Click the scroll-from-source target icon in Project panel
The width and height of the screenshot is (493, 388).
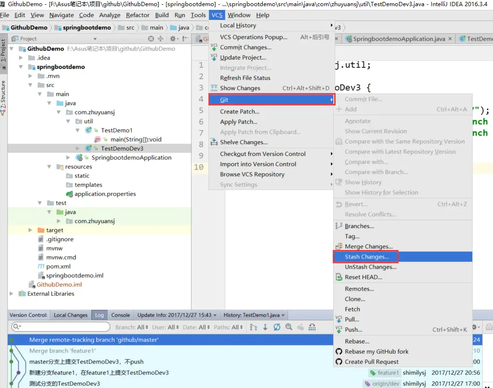click(x=151, y=39)
